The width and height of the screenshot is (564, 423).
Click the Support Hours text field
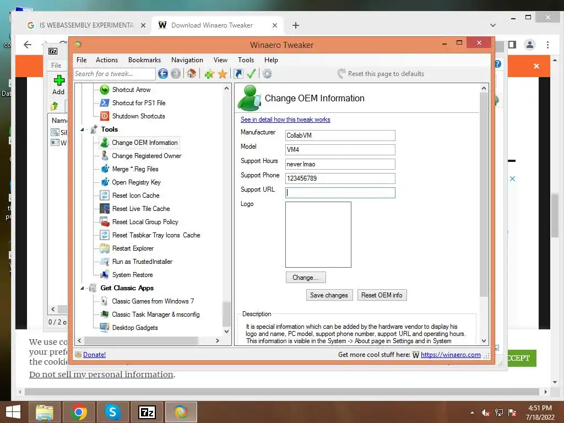340,164
